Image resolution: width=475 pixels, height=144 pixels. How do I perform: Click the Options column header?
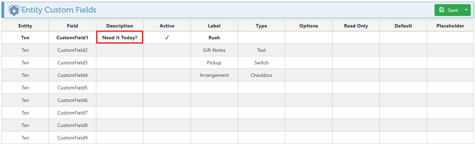point(309,26)
